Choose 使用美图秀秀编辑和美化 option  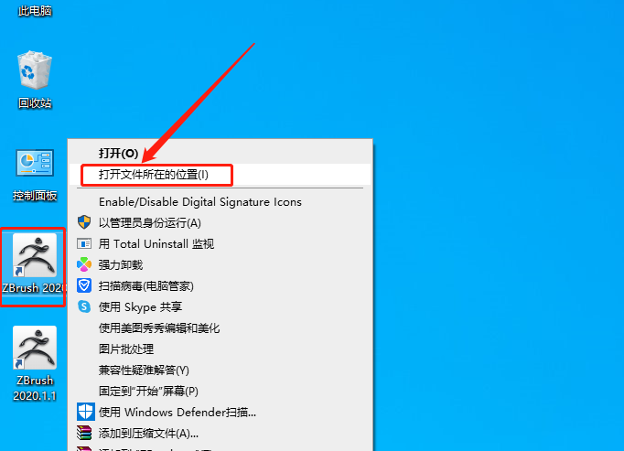point(221,328)
